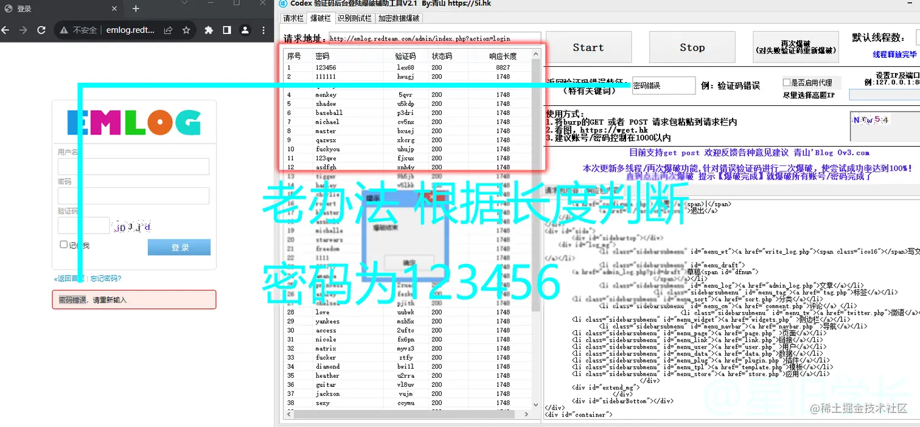This screenshot has height=427, width=920.
Task: Click the blue 登录 button
Action: click(179, 247)
